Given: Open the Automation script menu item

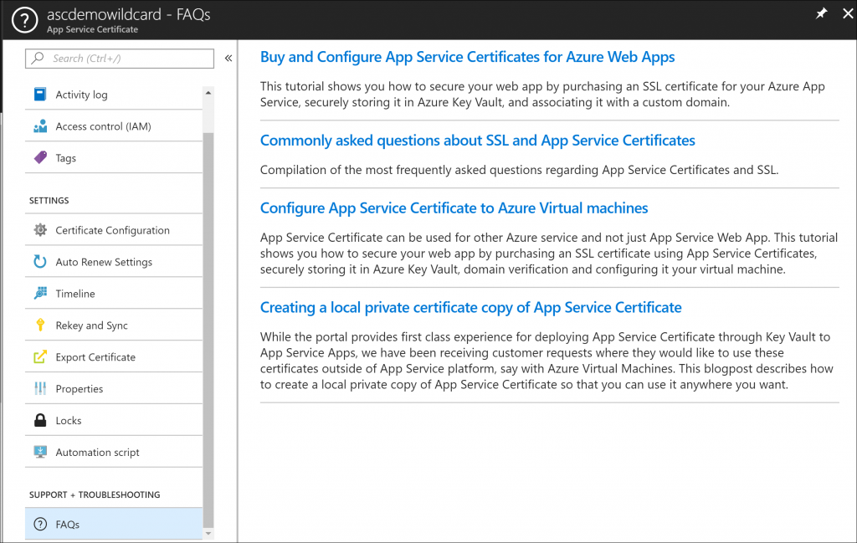Looking at the screenshot, I should [97, 453].
